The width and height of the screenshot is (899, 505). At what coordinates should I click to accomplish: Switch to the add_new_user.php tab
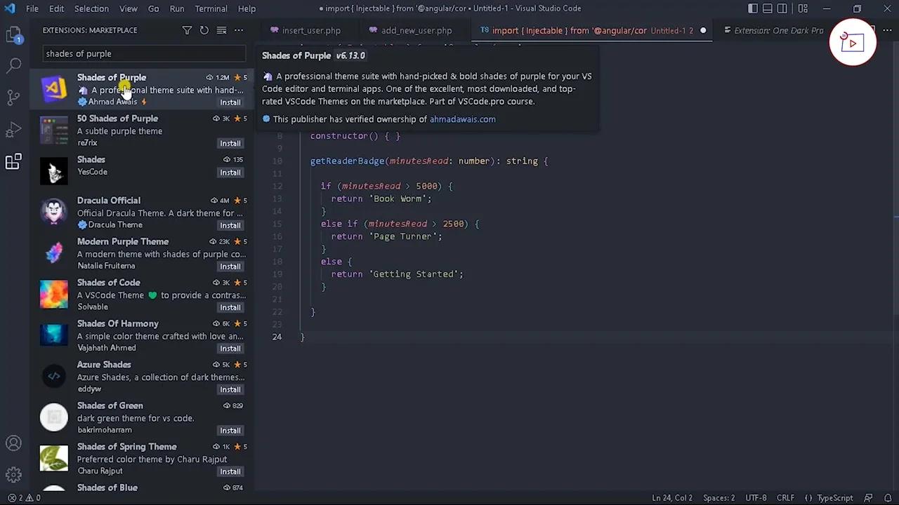[x=416, y=30]
